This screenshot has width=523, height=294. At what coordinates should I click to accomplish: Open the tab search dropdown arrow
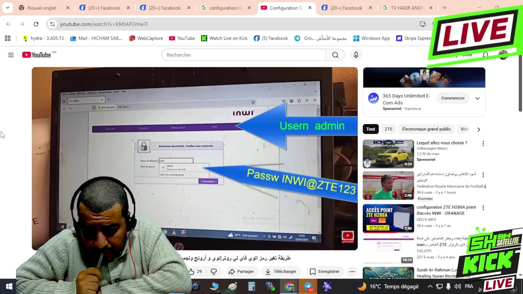click(7, 8)
